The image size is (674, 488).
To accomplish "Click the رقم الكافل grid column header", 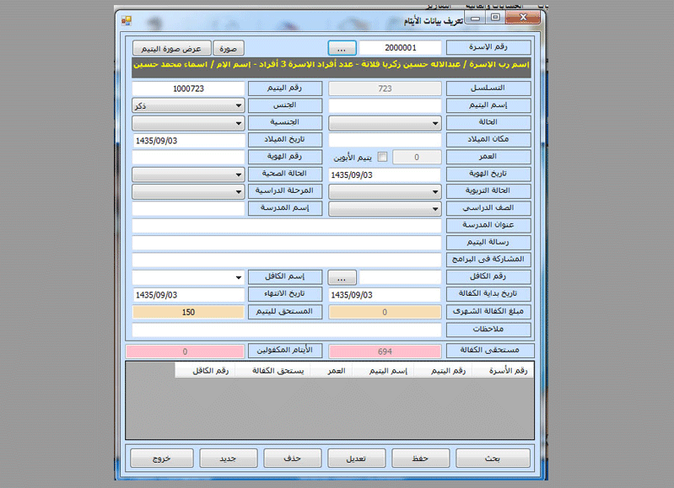I will pos(206,370).
